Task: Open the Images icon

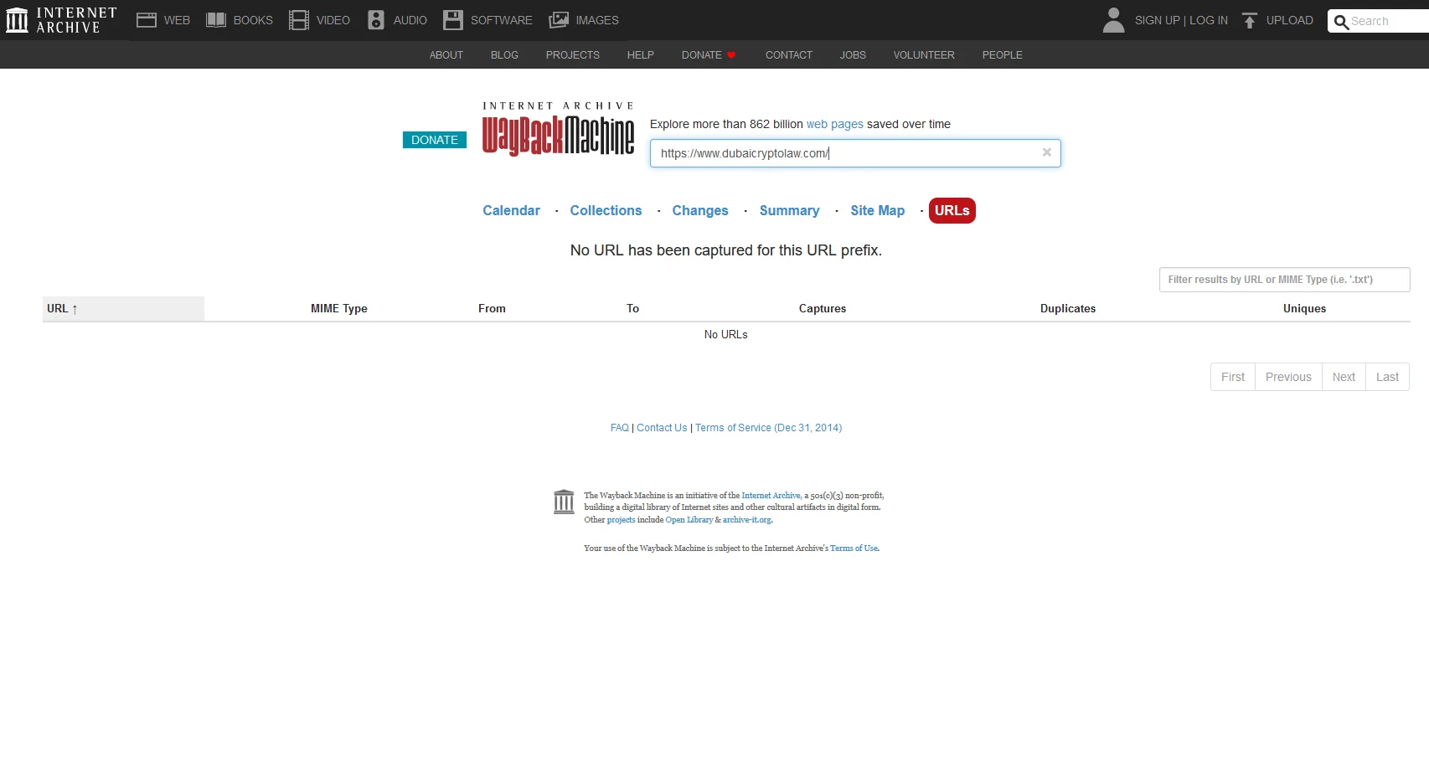Action: click(559, 20)
